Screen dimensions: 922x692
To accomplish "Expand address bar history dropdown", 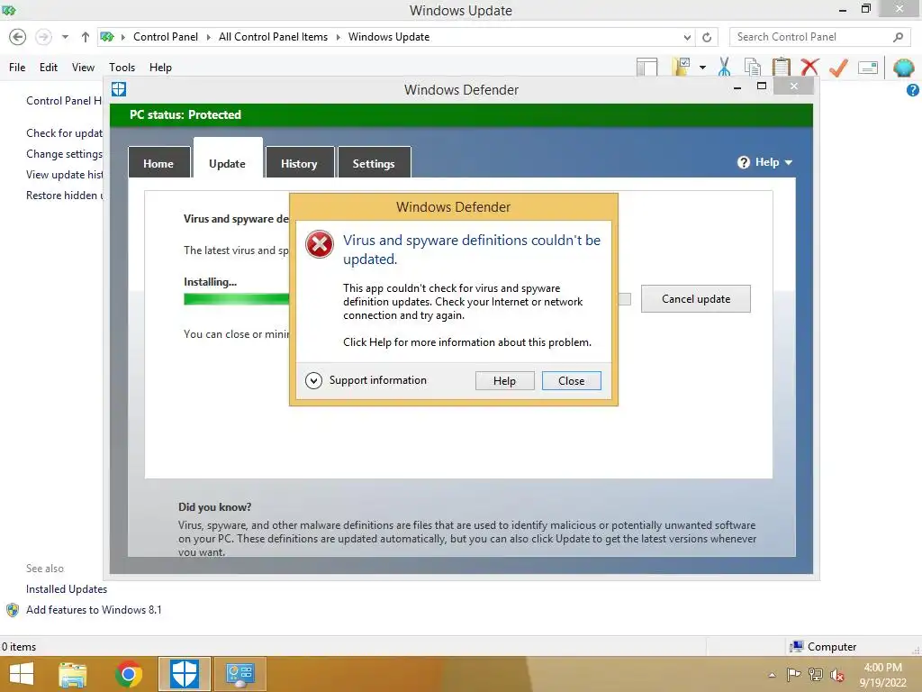I will (687, 37).
